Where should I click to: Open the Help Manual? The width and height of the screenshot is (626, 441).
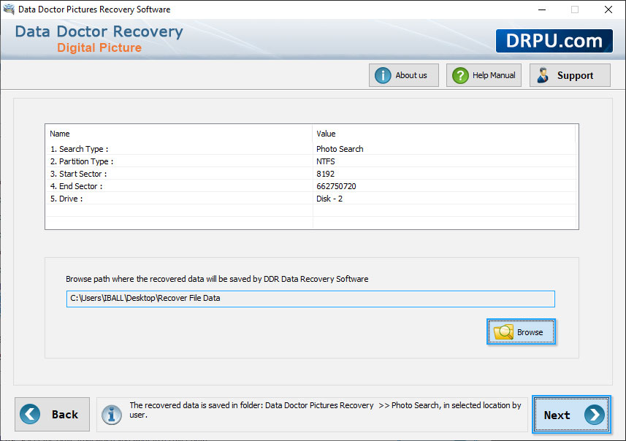click(x=484, y=75)
